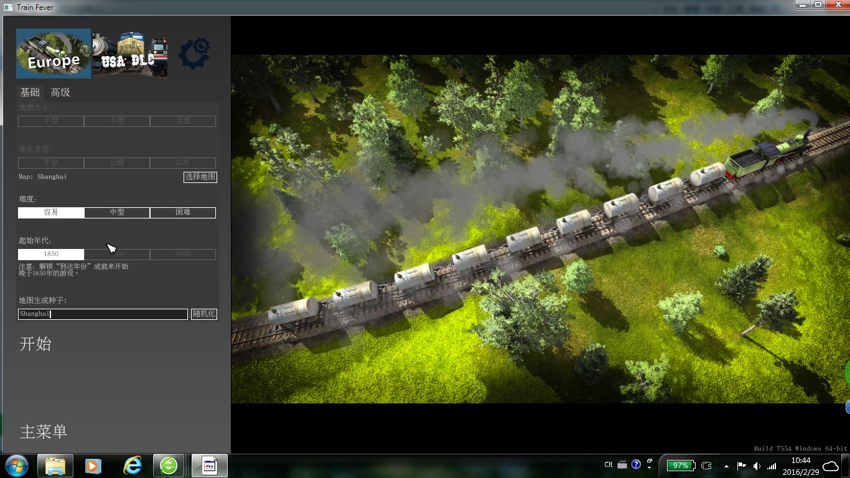Screen dimensions: 850x478
Task: Set difficulty to 困难
Action: [183, 212]
